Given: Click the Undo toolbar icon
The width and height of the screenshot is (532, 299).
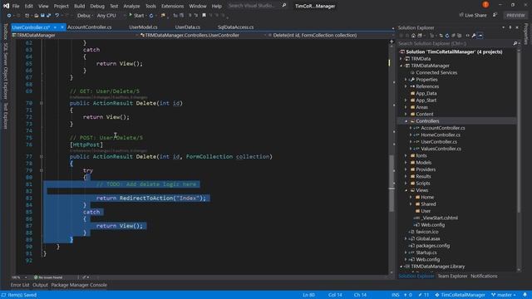Looking at the screenshot, I should [57, 16].
